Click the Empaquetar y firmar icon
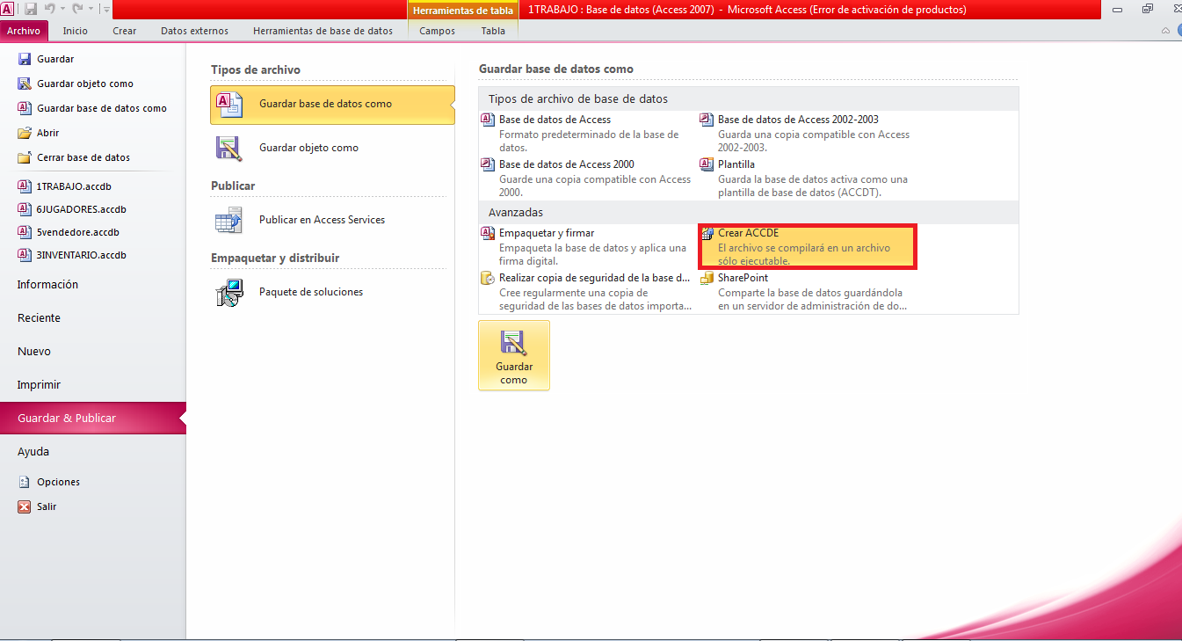 487,232
